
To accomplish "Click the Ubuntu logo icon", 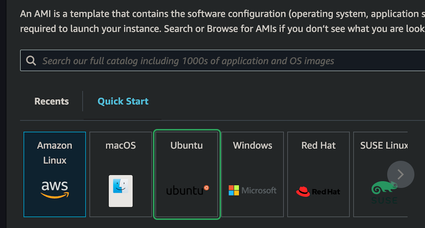I will pyautogui.click(x=188, y=190).
